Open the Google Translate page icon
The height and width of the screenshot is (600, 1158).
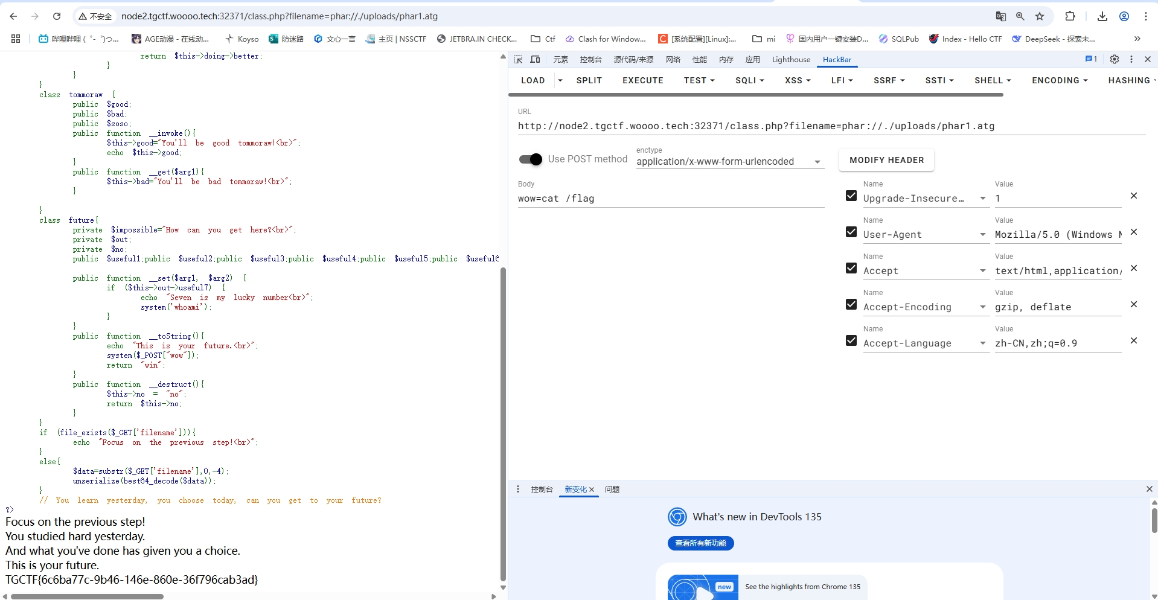click(1000, 16)
